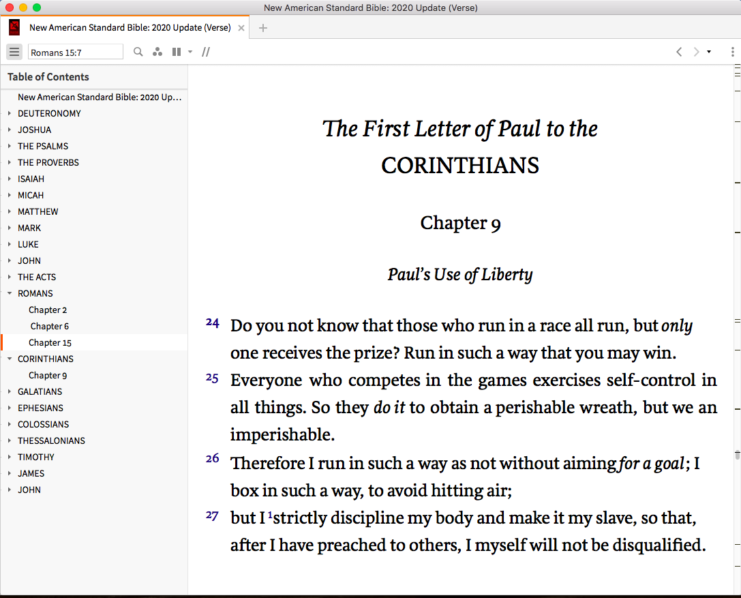Click verse number 27

coord(212,515)
